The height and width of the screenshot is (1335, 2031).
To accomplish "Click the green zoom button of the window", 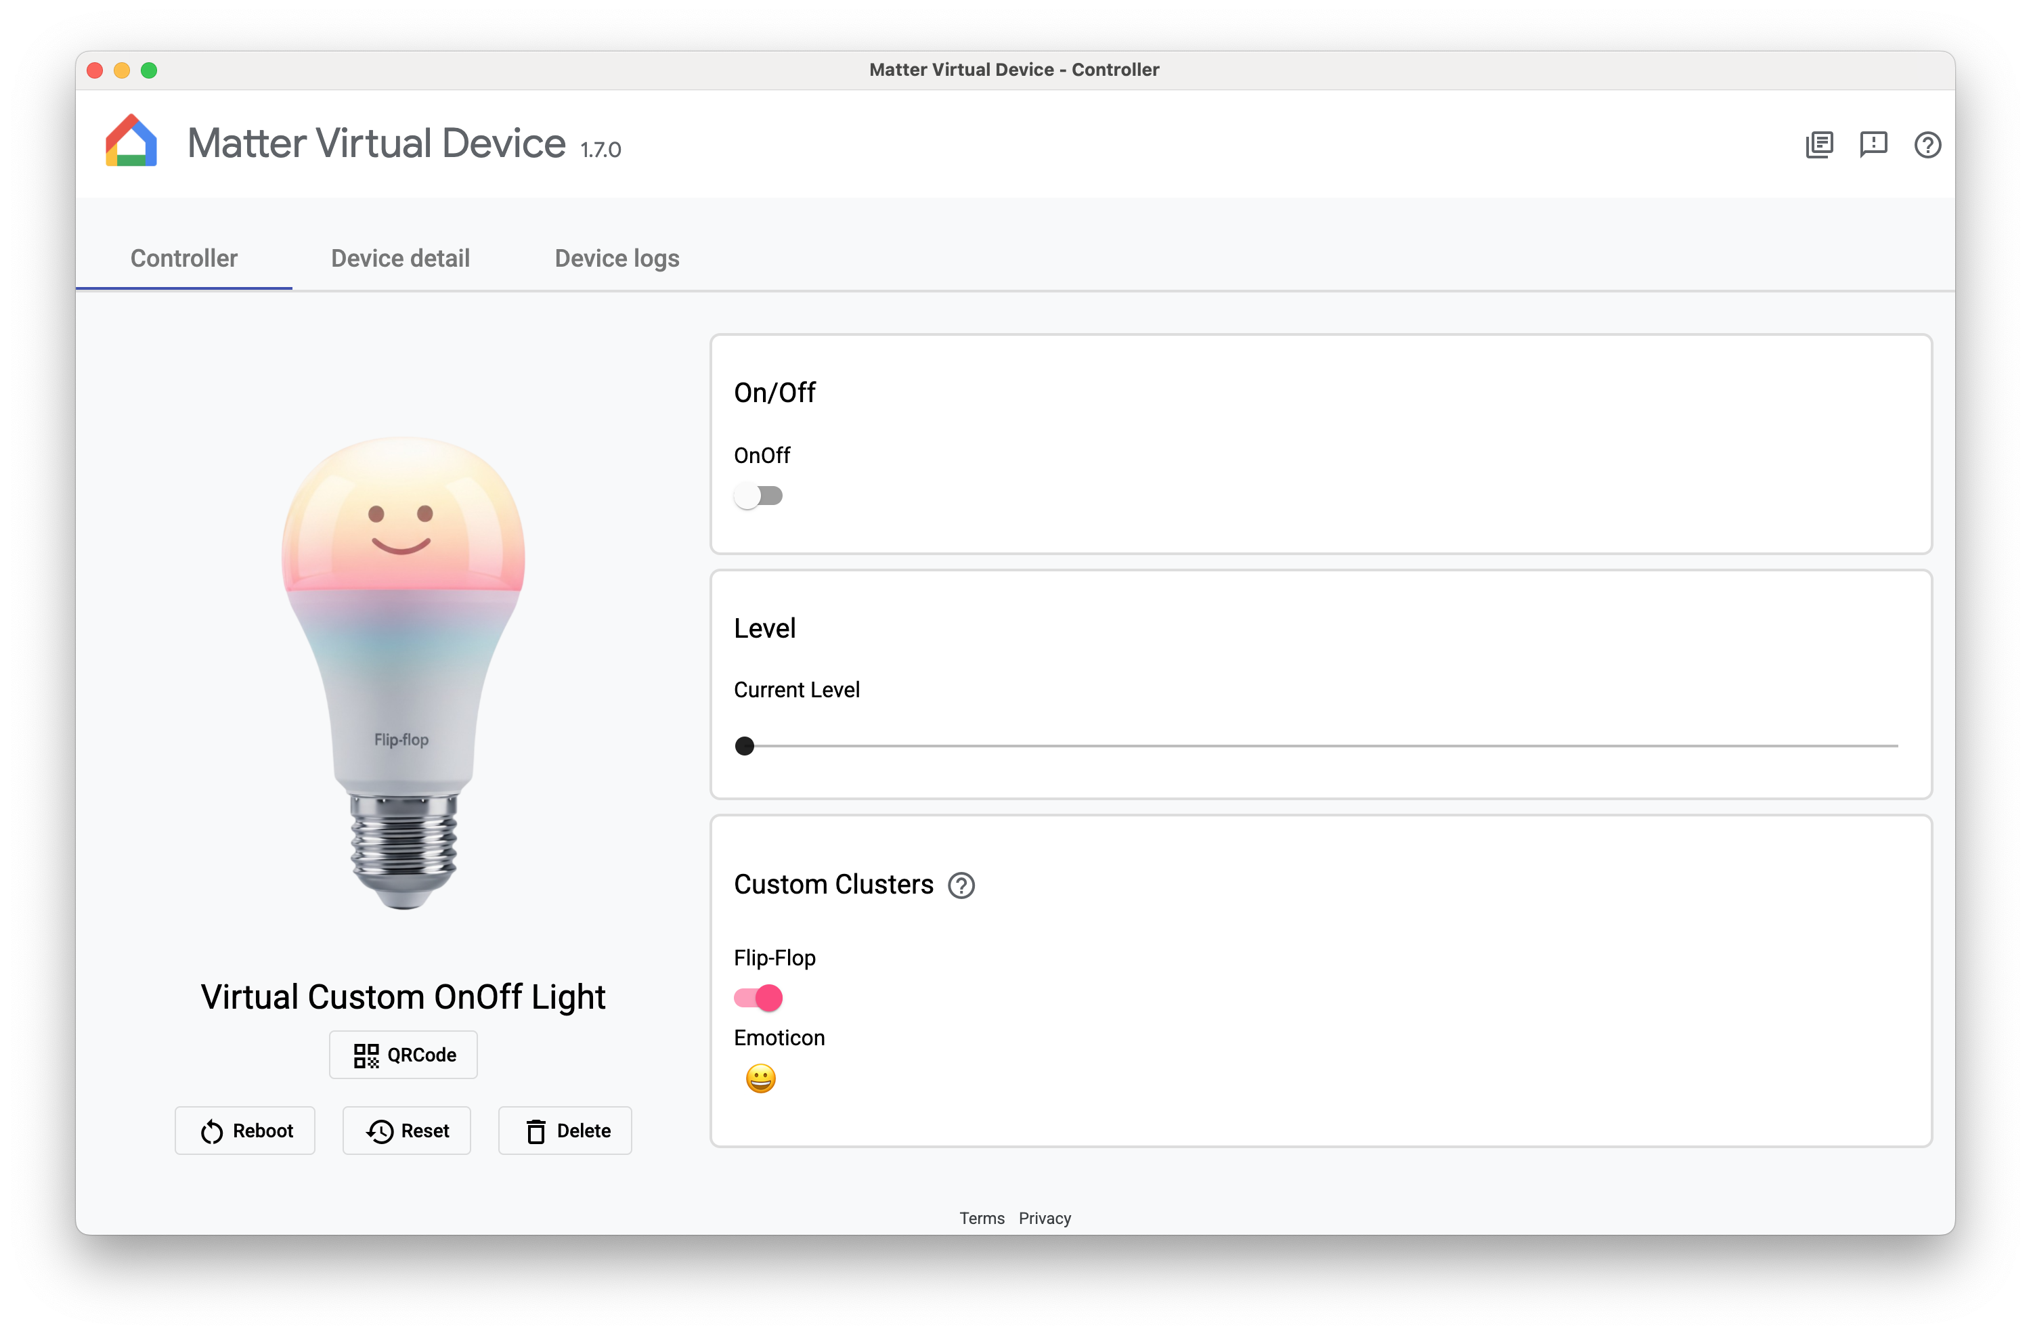I will click(150, 70).
